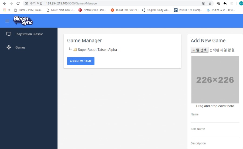Screen dimensions: 243x149
Task: Open the apps grid bookmark icon
Action: (5, 10)
